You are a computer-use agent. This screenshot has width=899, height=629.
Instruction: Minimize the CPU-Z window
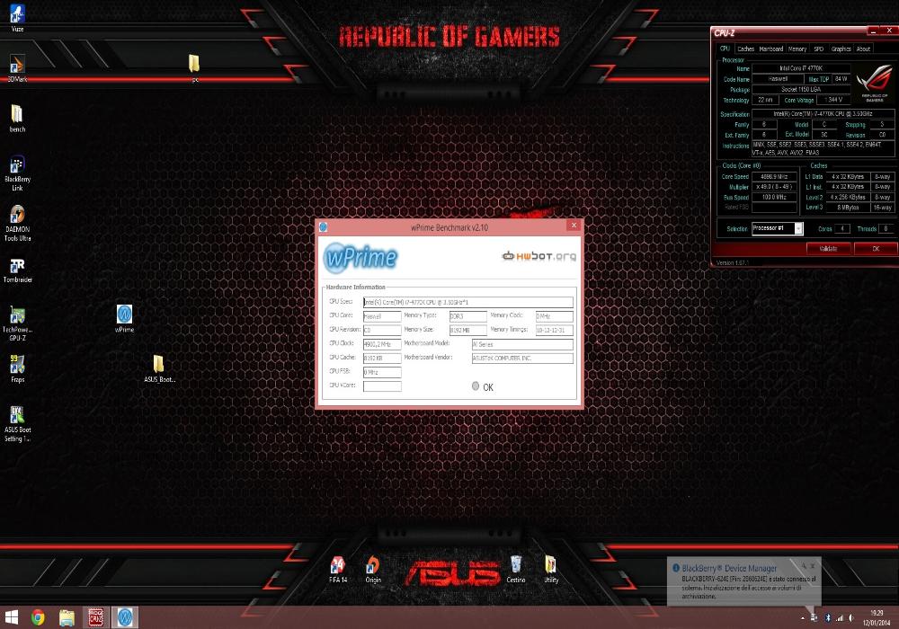point(873,31)
